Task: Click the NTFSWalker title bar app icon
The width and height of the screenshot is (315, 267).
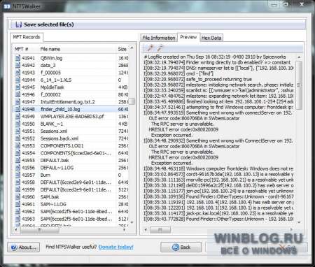Action: (7, 6)
